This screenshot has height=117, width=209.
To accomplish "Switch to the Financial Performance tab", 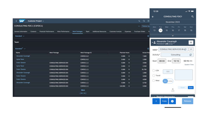I will pyautogui.click(x=47, y=32).
